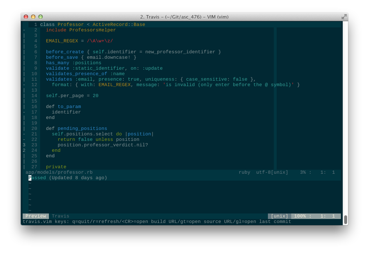Screen dimensions: 369x254
Task: Click '|position|' block argument on line 21
Action: [x=139, y=134]
